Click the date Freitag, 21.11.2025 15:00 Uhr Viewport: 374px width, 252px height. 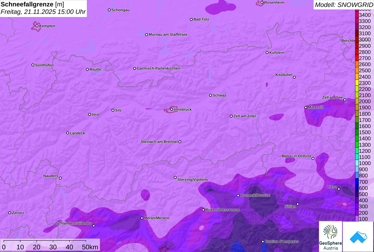43,12
